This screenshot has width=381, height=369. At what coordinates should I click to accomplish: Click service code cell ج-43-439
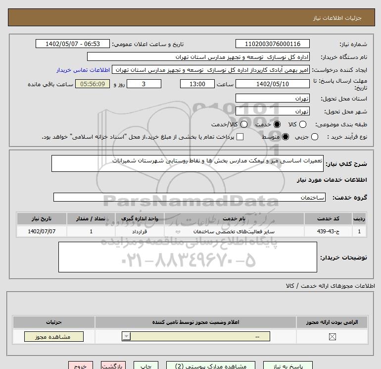[328, 231]
